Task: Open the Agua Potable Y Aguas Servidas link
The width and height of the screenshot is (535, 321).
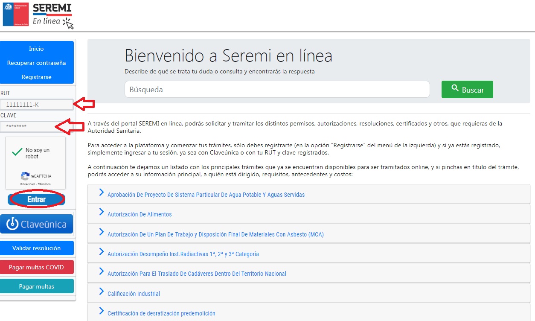Action: click(x=206, y=194)
